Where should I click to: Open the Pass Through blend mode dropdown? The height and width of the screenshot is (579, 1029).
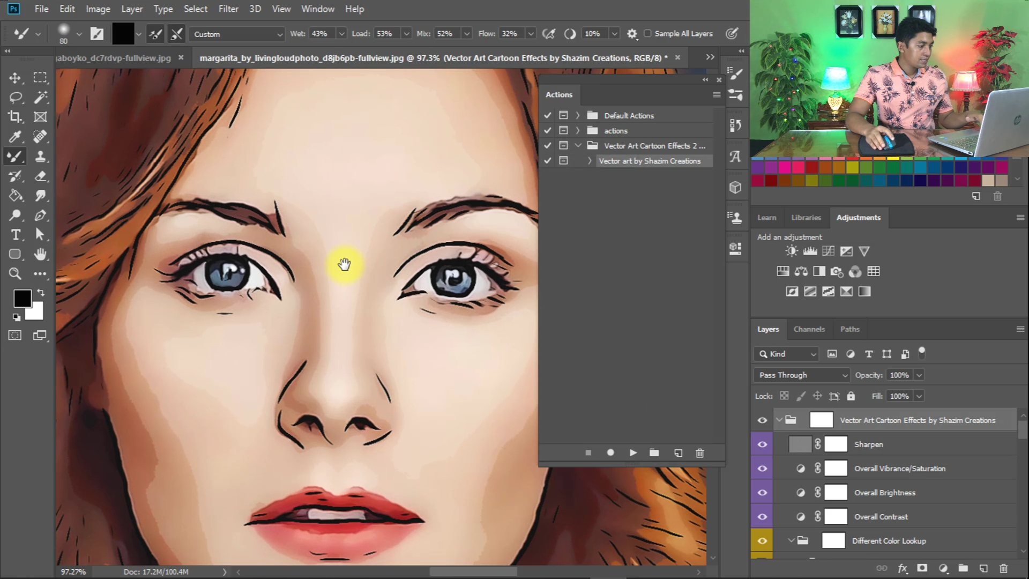[x=801, y=375]
